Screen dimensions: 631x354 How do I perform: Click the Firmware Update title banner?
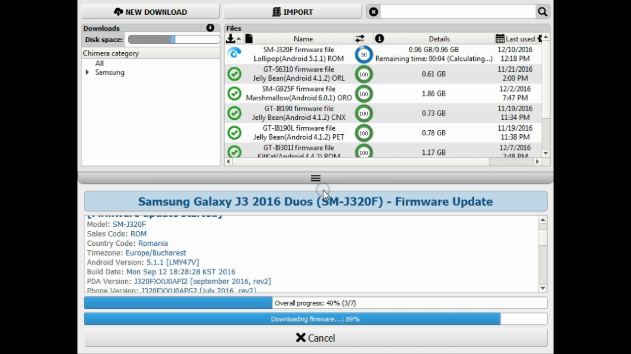[315, 202]
